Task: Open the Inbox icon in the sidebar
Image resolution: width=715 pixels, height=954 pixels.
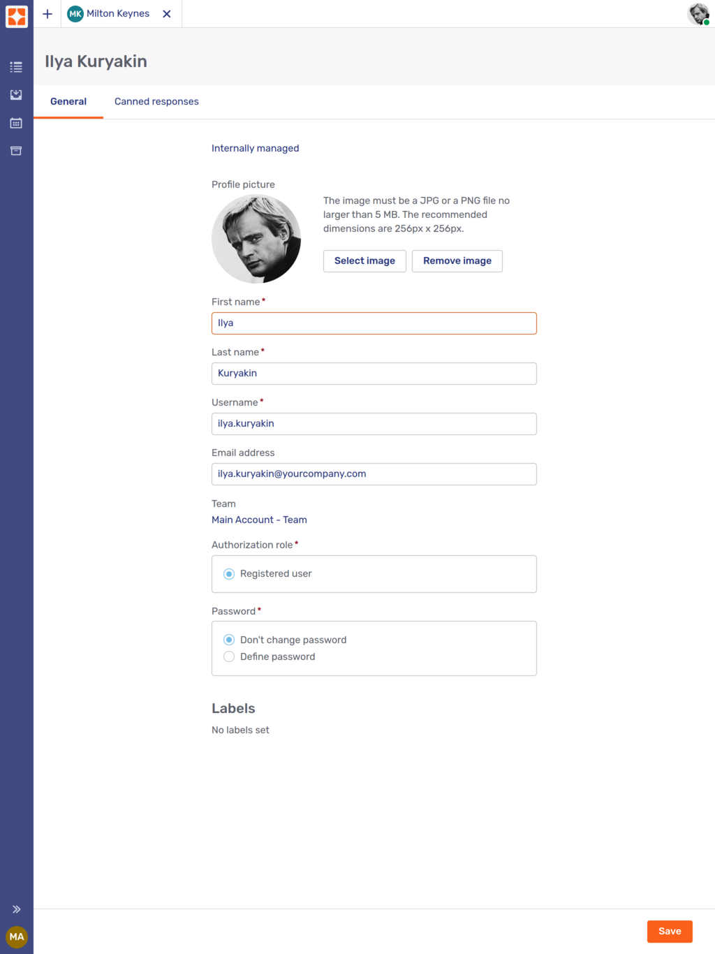Action: coord(16,95)
